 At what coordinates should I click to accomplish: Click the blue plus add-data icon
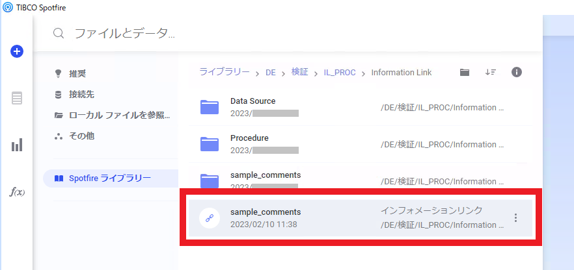[x=16, y=51]
